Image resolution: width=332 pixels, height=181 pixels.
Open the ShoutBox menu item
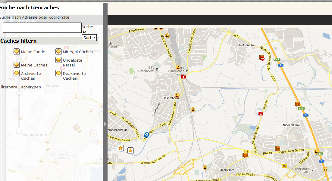[x=27, y=21]
